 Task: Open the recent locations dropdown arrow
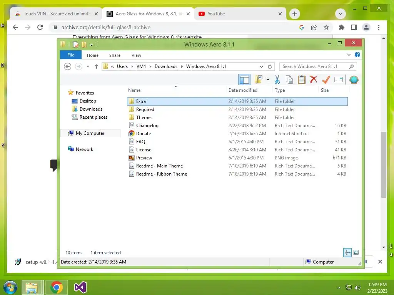pyautogui.click(x=88, y=66)
